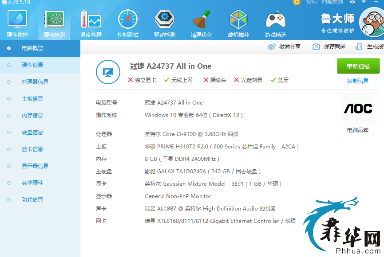Image resolution: width=384 pixels, height=257 pixels.
Task: Click the 8 GB 三星 DDR4 memory text
Action: pos(182,159)
